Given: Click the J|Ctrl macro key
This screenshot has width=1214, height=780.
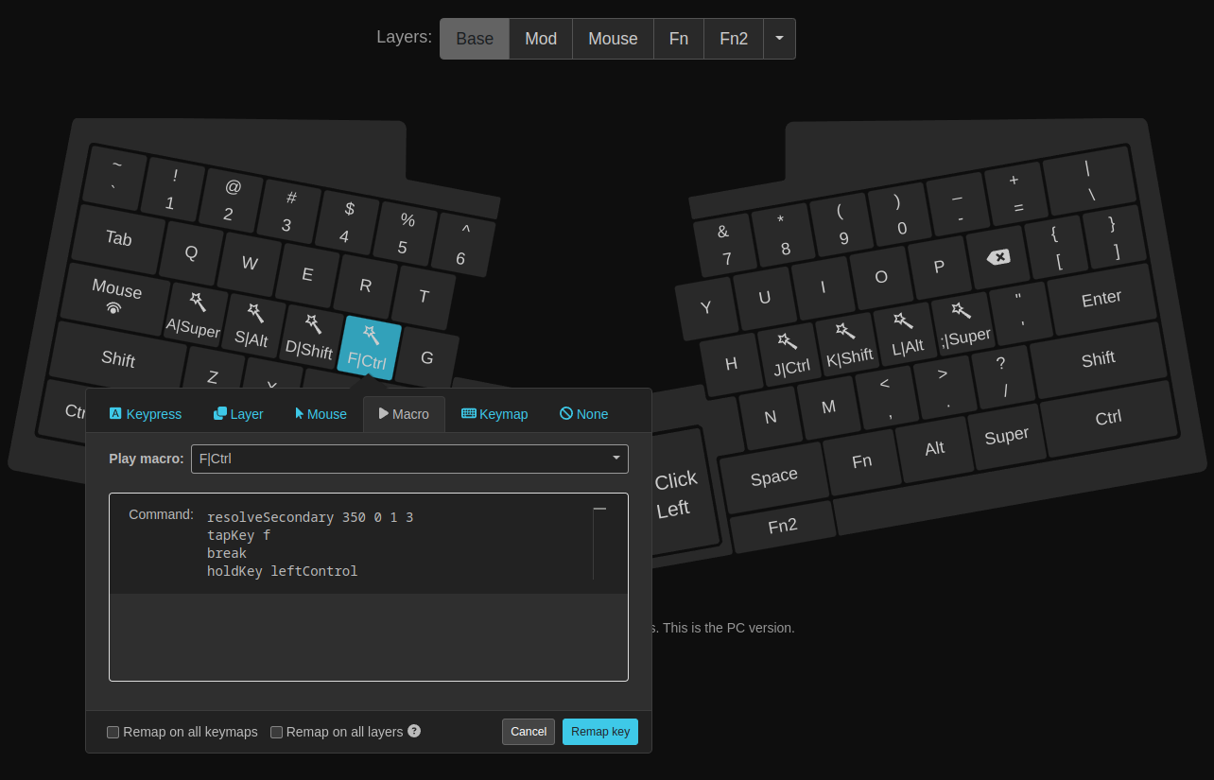Looking at the screenshot, I should tap(789, 355).
